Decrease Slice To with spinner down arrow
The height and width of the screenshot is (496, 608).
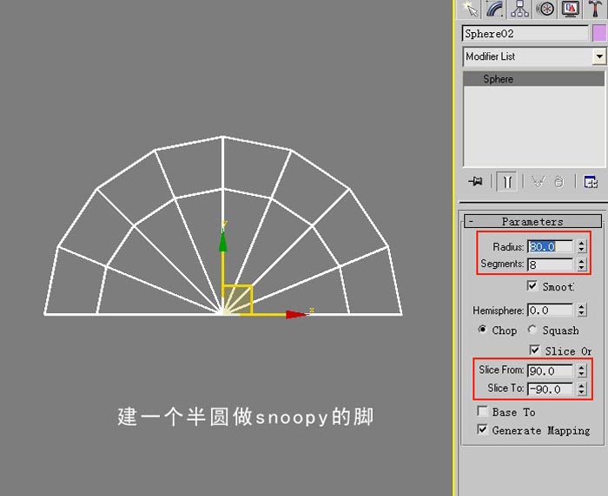tap(581, 393)
